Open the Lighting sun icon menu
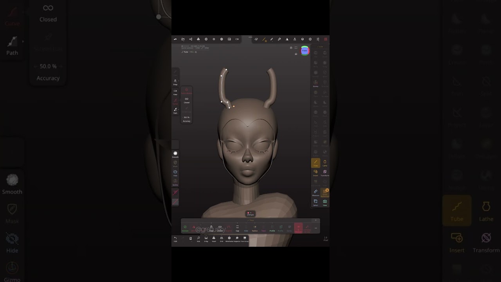Viewport: 501px width, 282px height. point(214,39)
